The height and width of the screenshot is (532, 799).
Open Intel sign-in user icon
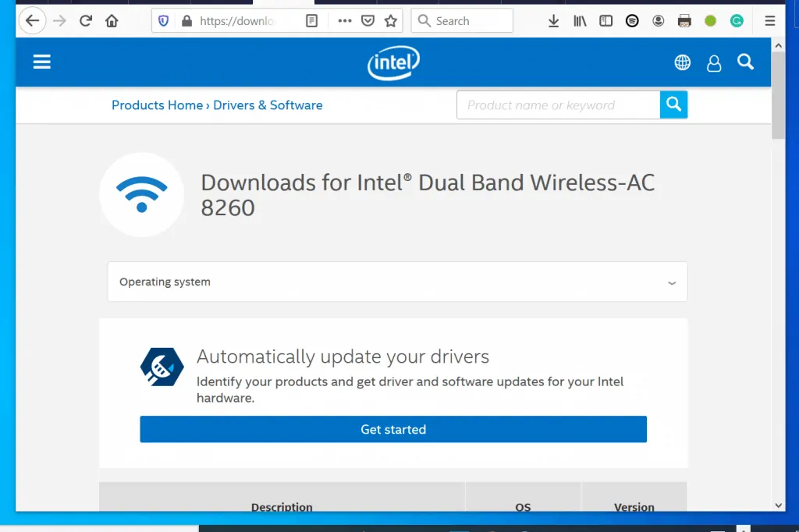[x=714, y=63]
